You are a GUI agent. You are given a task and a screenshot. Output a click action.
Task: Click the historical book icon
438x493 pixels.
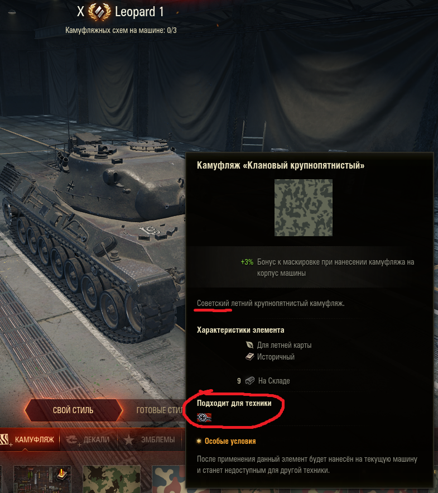click(x=249, y=357)
